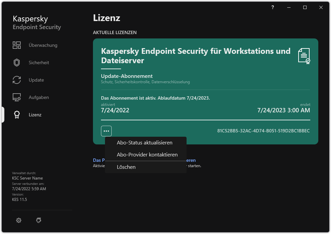Open the Kaspersky support icon
This screenshot has height=234, width=331.
pyautogui.click(x=39, y=220)
